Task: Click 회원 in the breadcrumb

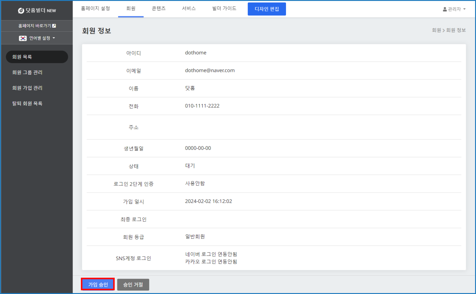Action: click(436, 30)
